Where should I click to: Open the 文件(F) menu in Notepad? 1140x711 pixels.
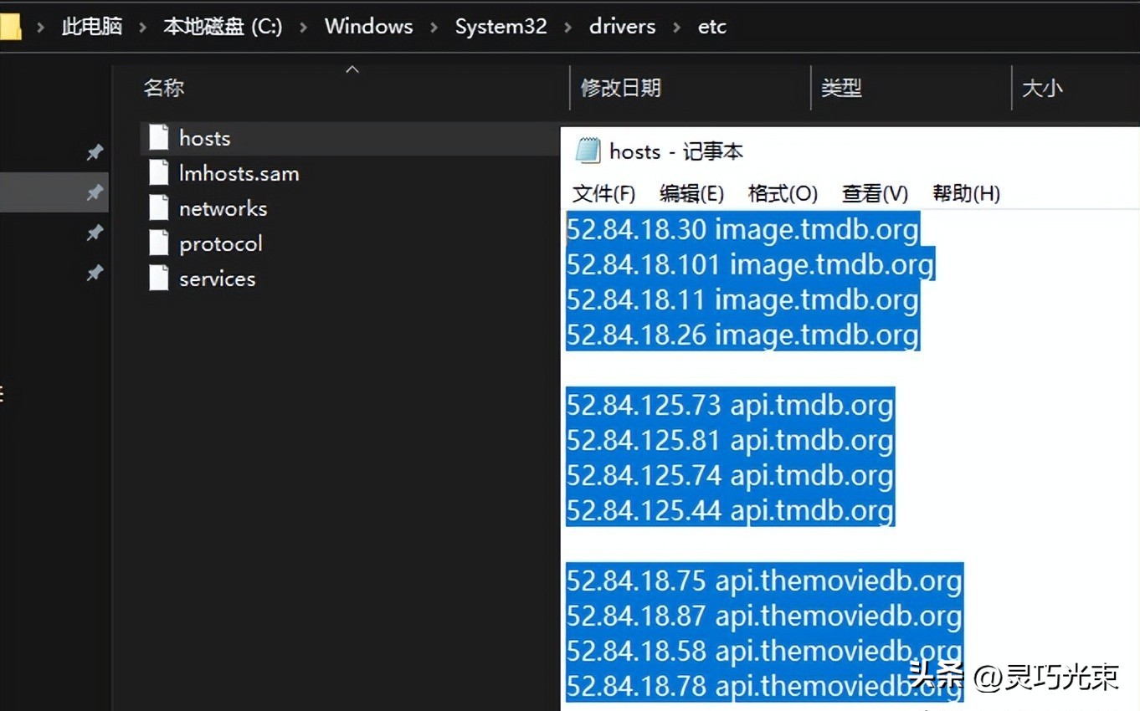pyautogui.click(x=604, y=194)
